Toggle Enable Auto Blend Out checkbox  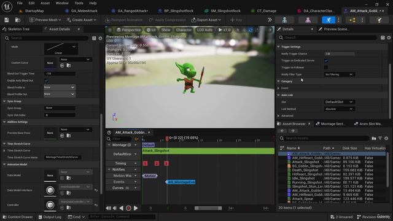tap(46, 80)
